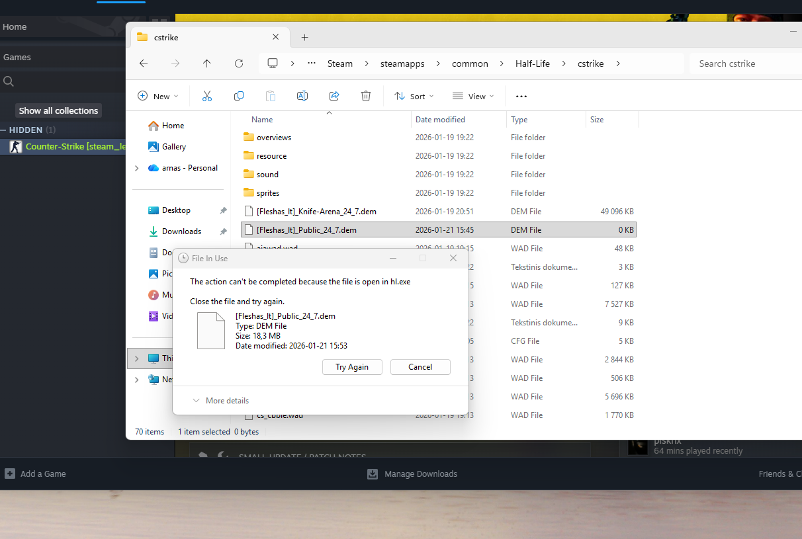Expand the Network tree node
The height and width of the screenshot is (539, 802).
(x=137, y=380)
